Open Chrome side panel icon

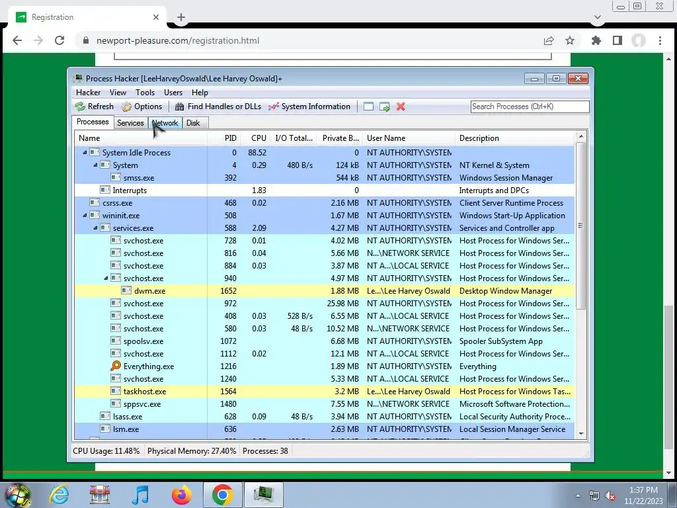617,40
